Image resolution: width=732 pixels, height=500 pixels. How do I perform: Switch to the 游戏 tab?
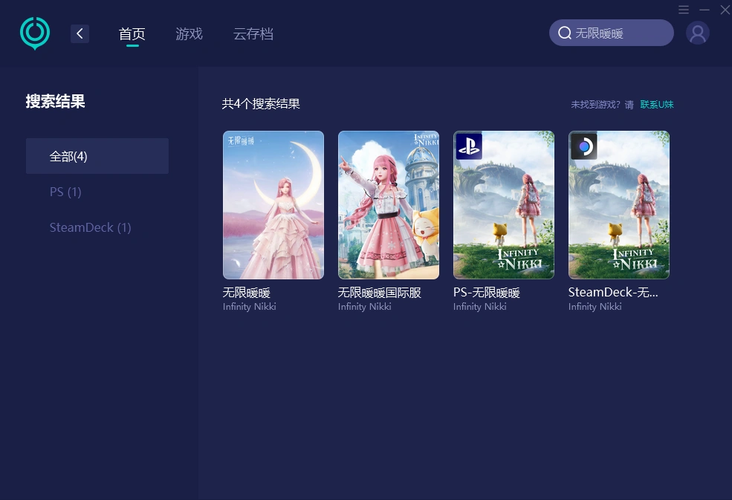click(x=189, y=33)
